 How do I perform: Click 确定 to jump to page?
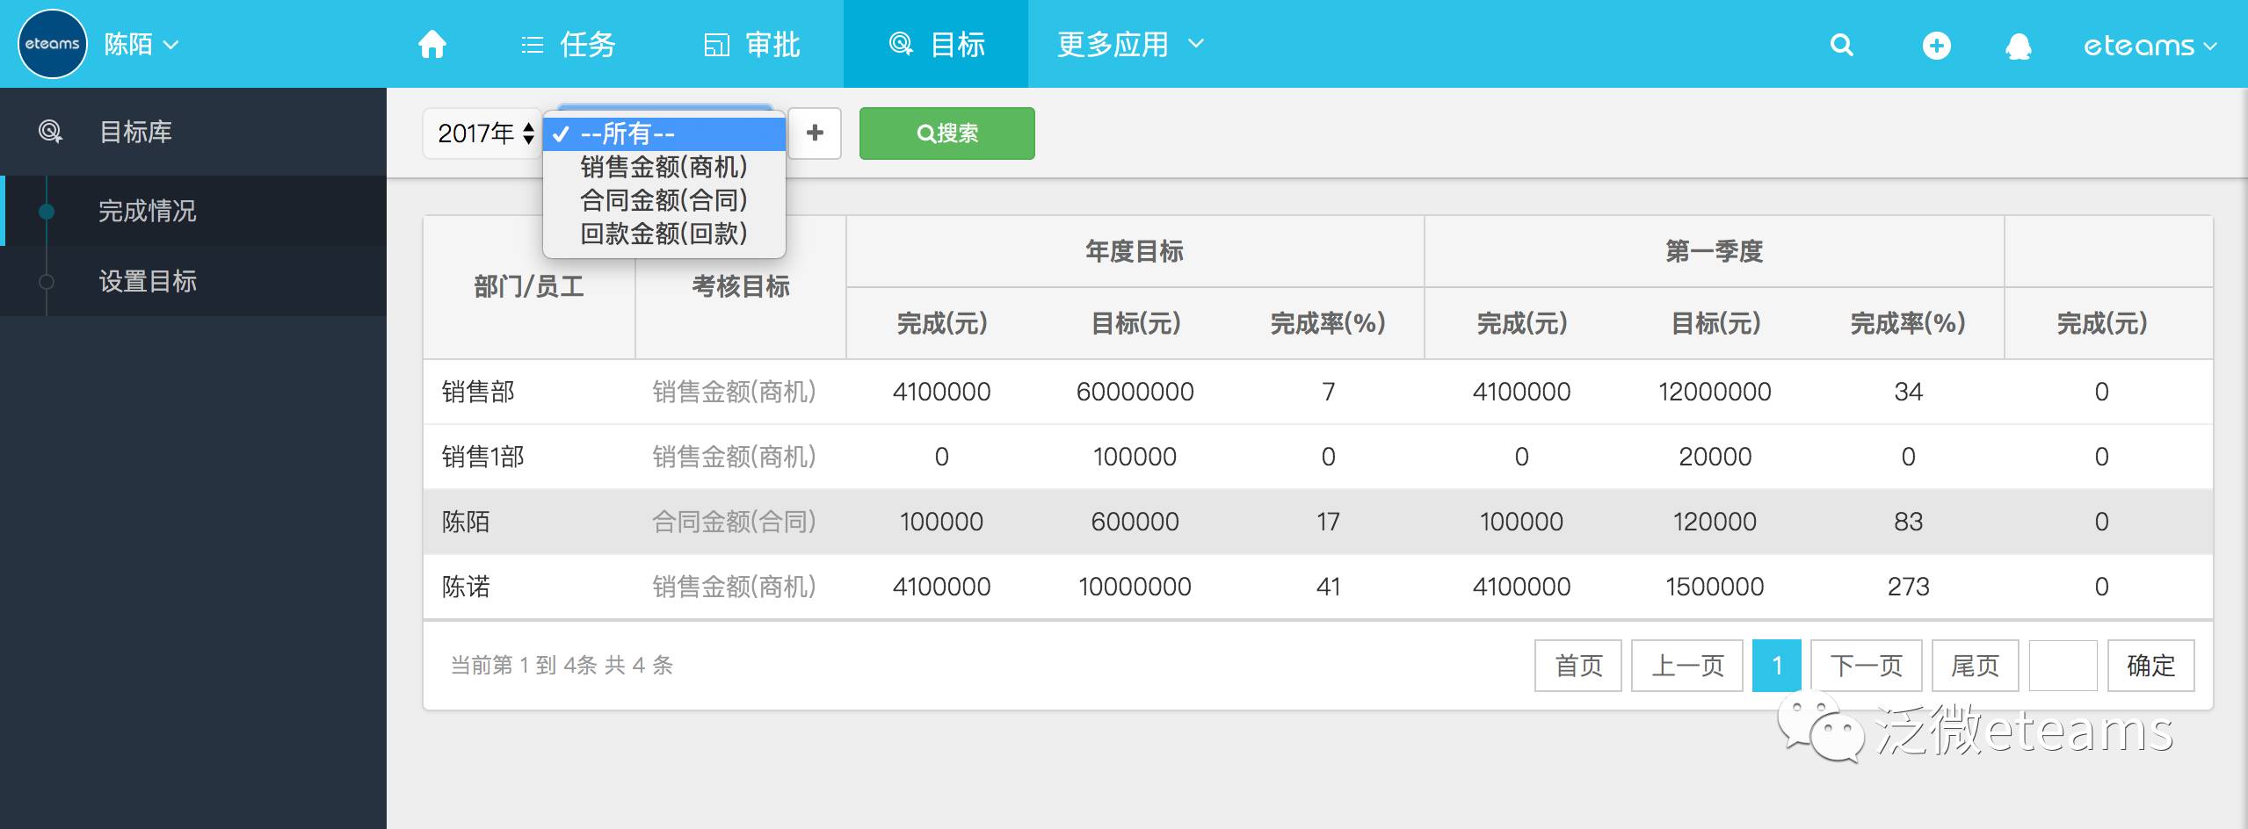(x=2151, y=666)
